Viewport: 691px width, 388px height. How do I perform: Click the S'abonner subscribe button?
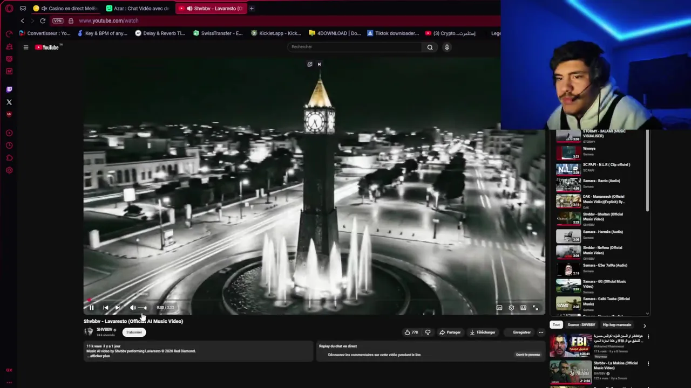pyautogui.click(x=134, y=332)
